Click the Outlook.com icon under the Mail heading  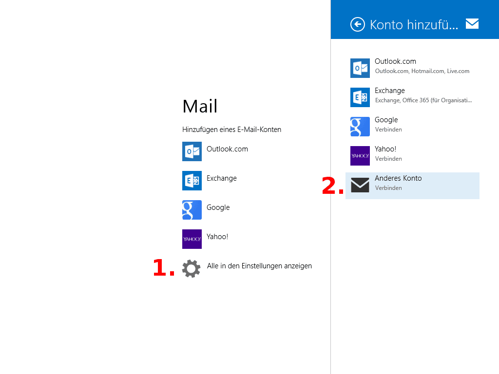click(x=192, y=151)
